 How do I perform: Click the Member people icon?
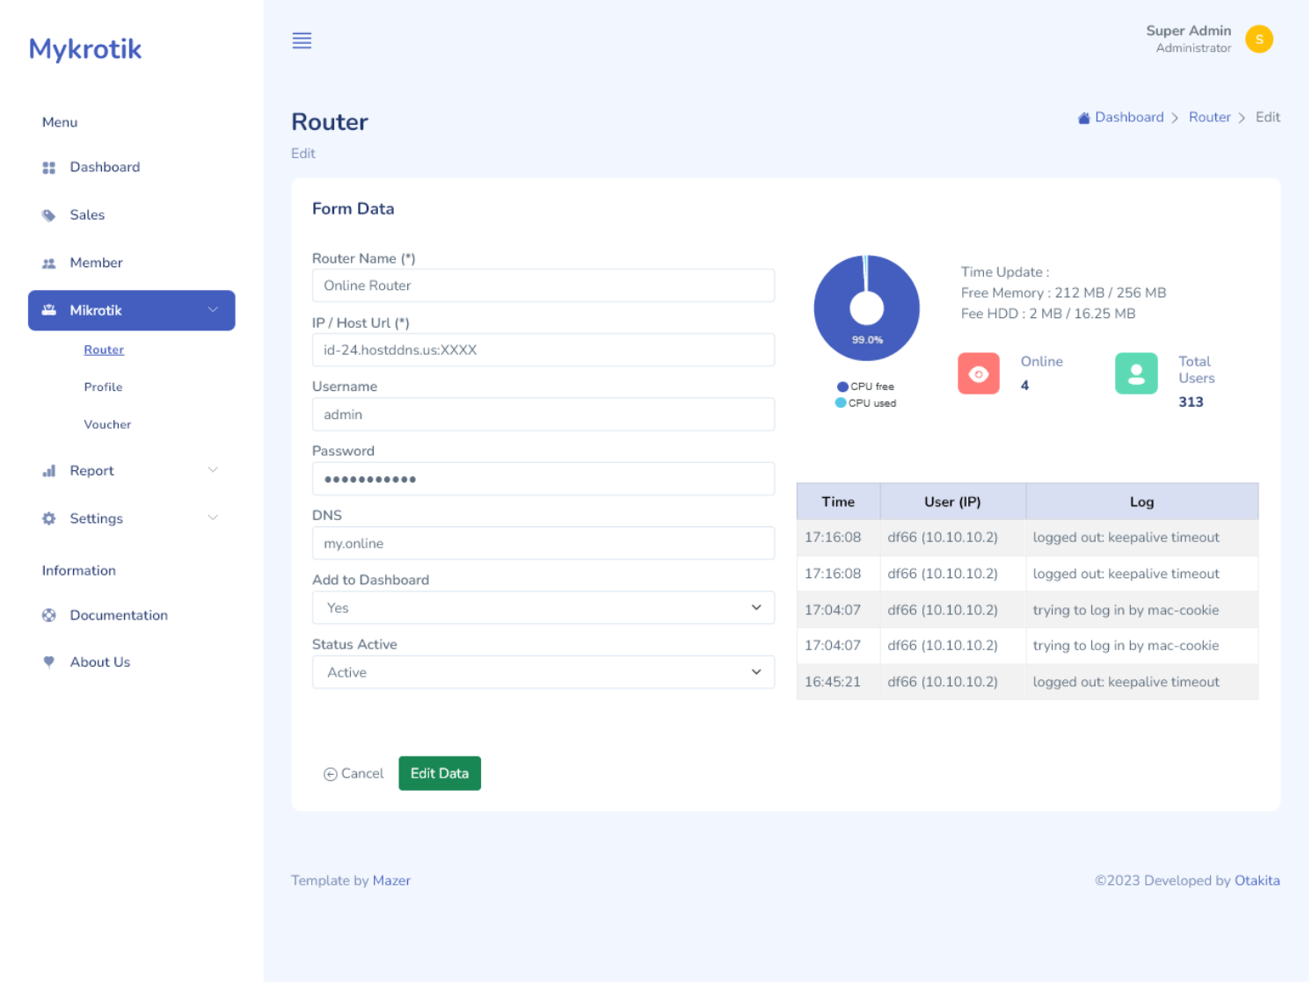pos(49,262)
